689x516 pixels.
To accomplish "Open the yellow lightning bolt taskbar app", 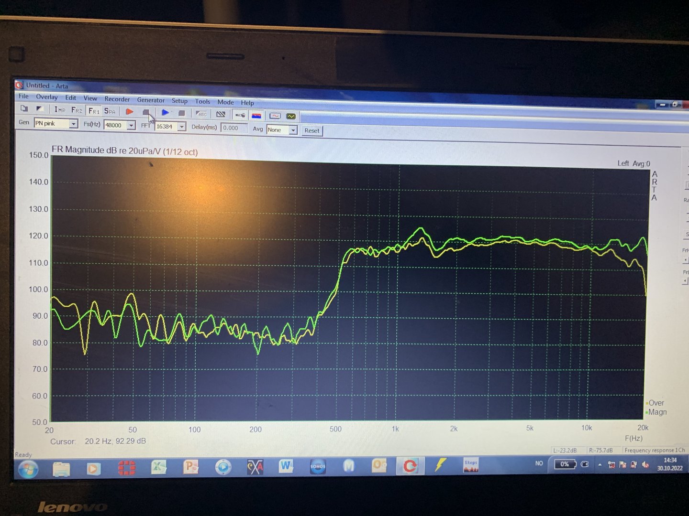I will (x=441, y=465).
